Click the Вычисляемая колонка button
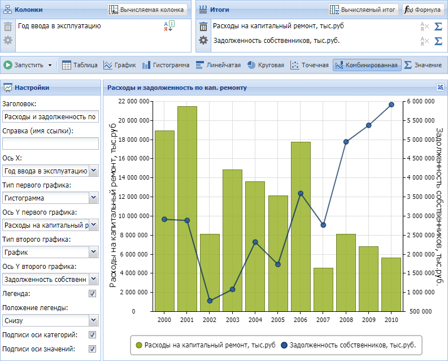This screenshot has width=448, height=361. click(147, 10)
